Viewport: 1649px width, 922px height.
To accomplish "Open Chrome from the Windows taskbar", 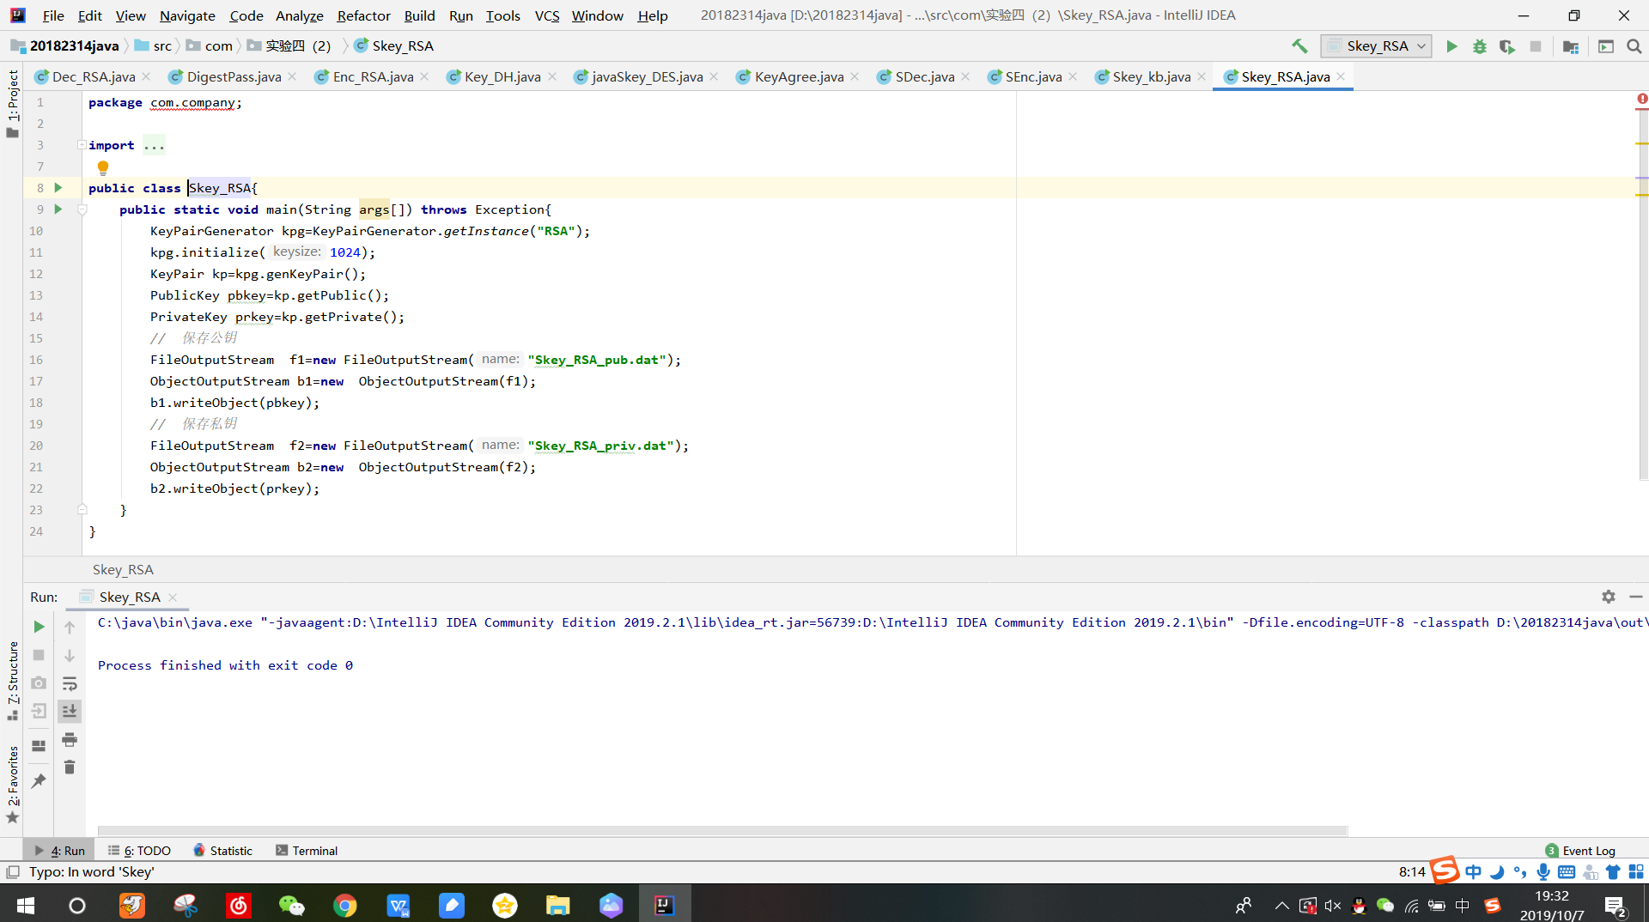I will [345, 906].
